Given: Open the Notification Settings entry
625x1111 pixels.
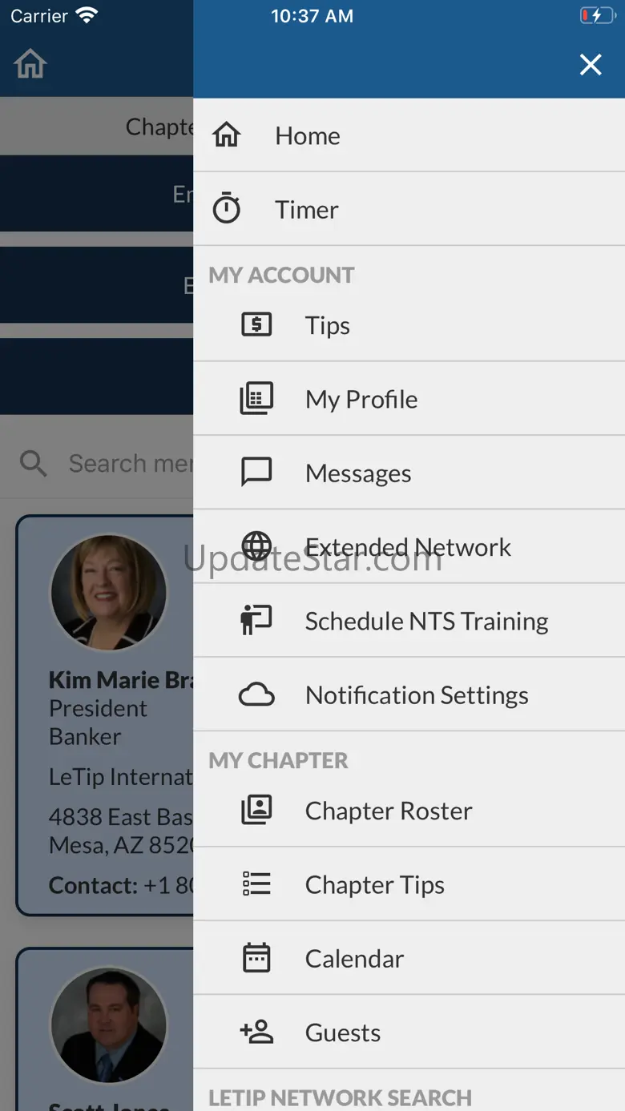Looking at the screenshot, I should pos(417,695).
